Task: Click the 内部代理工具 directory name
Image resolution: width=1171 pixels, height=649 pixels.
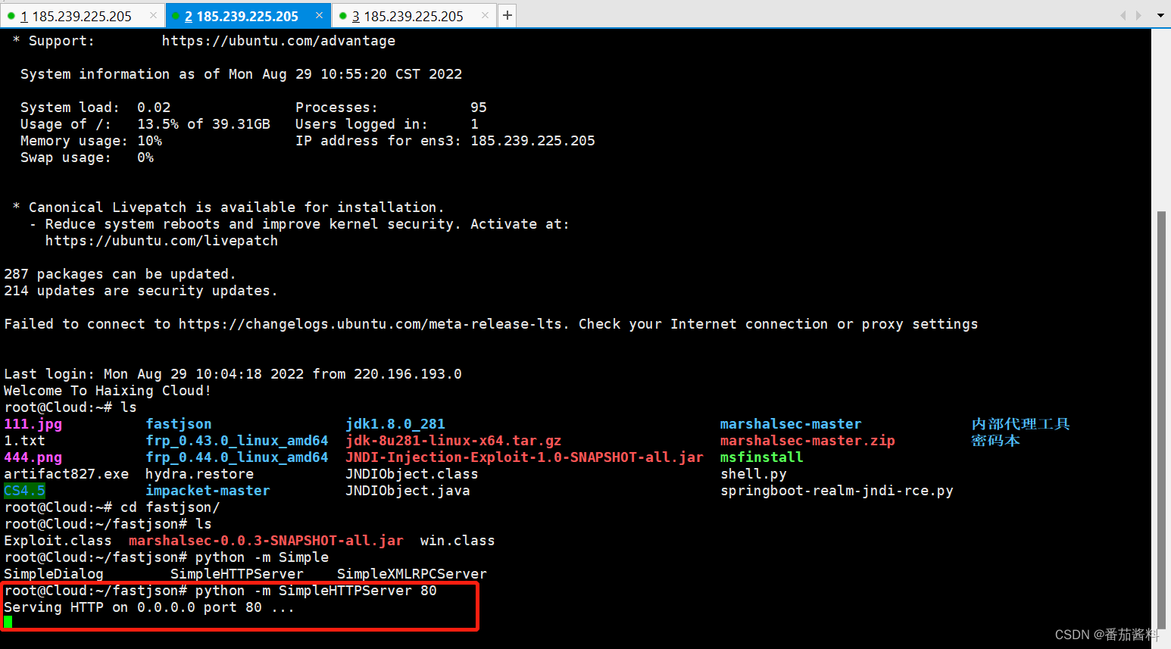Action: 1021,424
